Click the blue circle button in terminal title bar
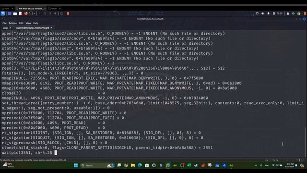Image resolution: width=307 pixels, height=173 pixels. coord(304,19)
